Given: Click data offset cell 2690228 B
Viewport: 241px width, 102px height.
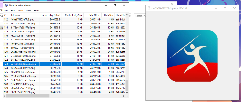Looking at the screenshot, I should pos(92,52).
